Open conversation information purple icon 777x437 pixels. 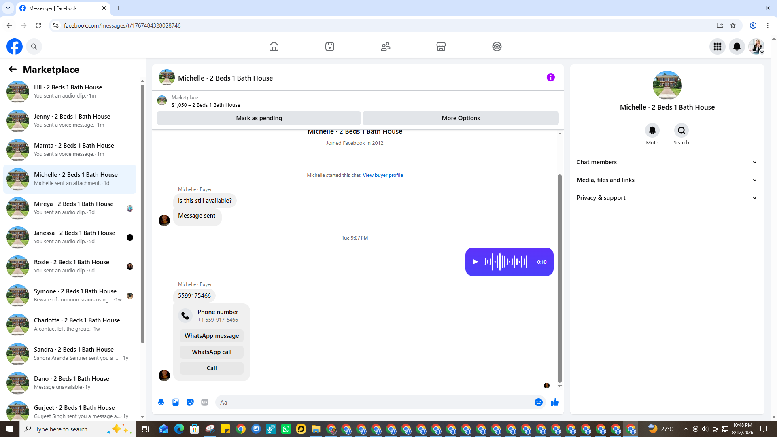point(551,77)
